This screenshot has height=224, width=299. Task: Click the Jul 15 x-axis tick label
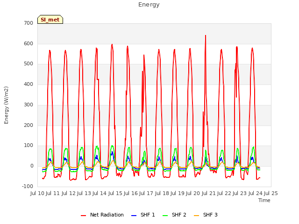(115, 194)
